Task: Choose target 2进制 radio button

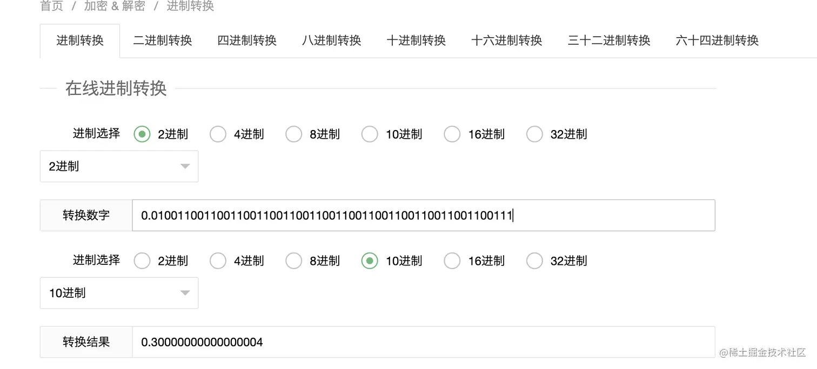Action: (x=142, y=261)
